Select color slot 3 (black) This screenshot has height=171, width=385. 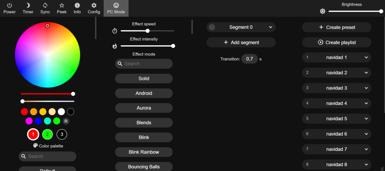click(62, 134)
